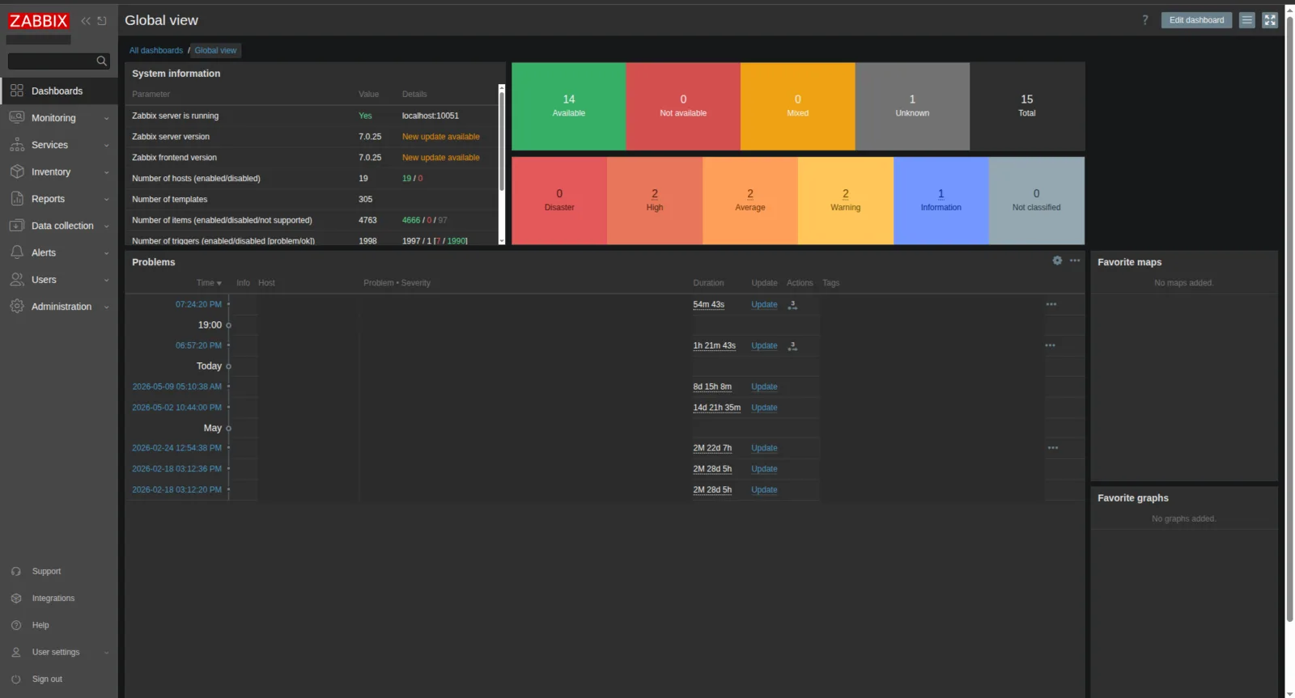Click the Average severity tile
1295x698 pixels.
pos(750,201)
